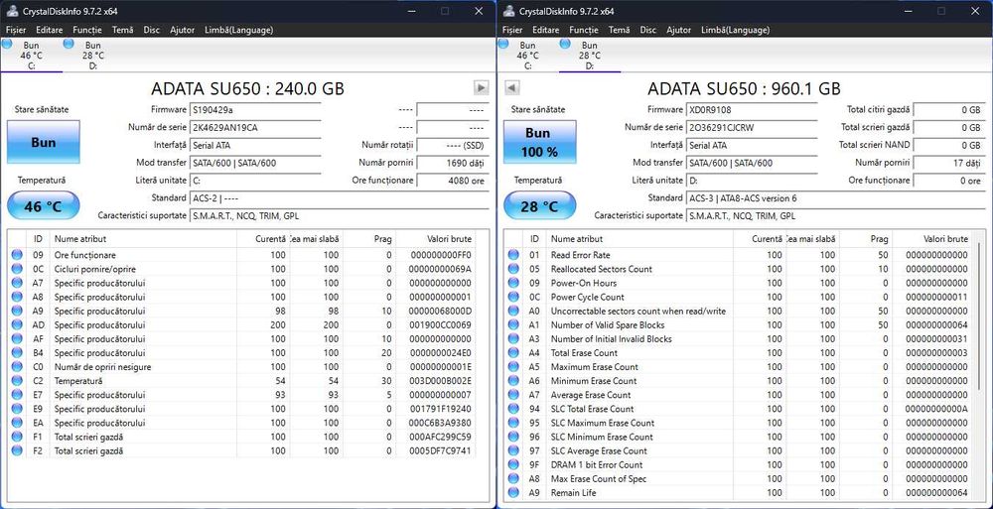Click the Bun 100 % health status button
The height and width of the screenshot is (509, 993).
click(x=538, y=142)
